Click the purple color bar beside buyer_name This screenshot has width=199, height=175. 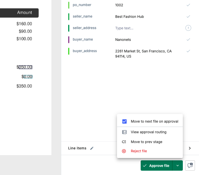(x=69, y=39)
